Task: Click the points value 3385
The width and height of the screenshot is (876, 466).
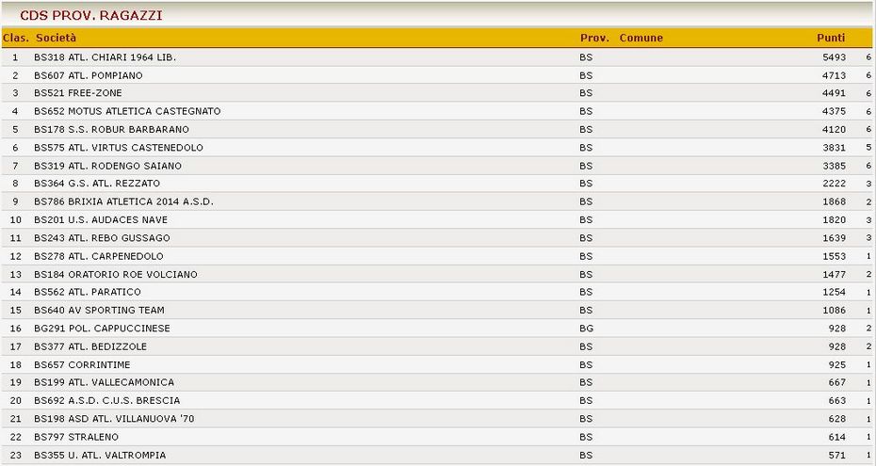Action: 835,166
